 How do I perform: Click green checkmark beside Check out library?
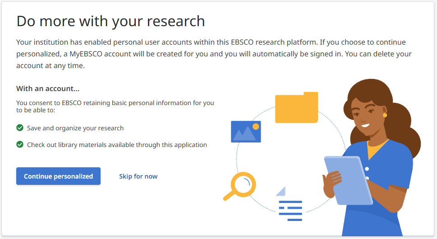click(x=20, y=145)
